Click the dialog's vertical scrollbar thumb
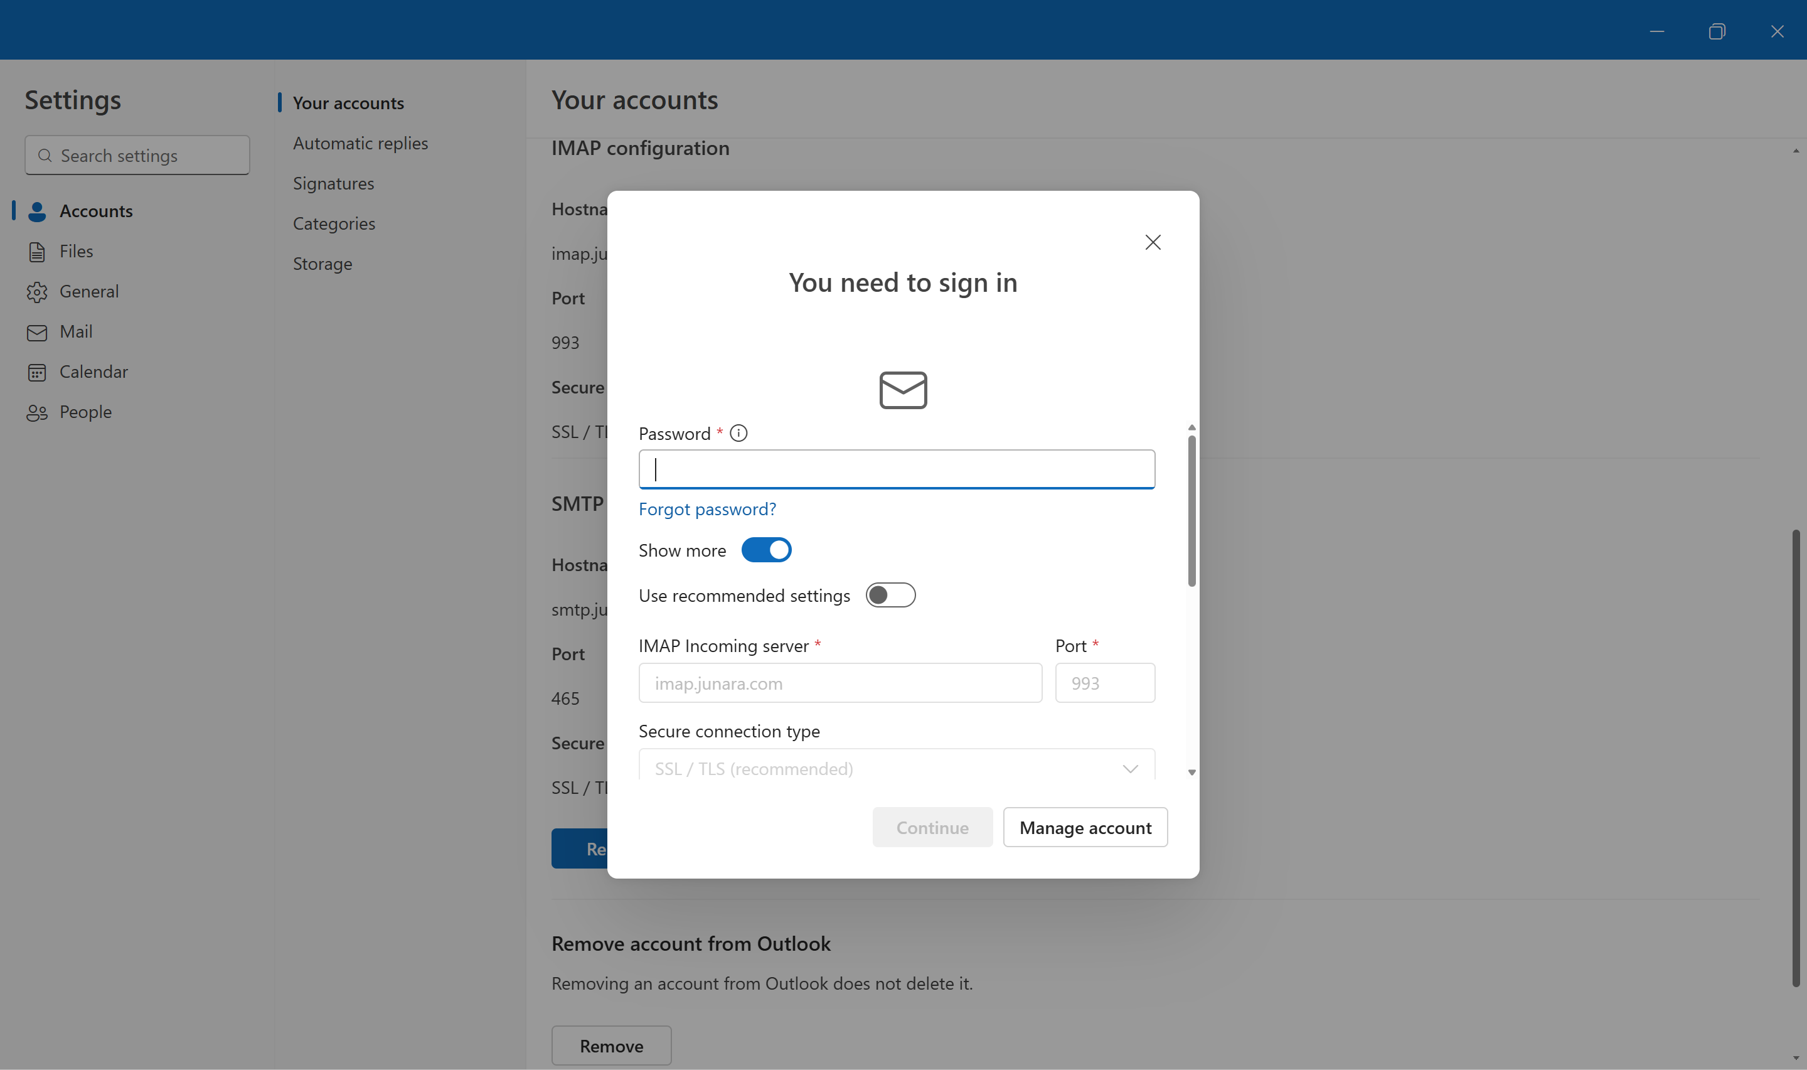1807x1070 pixels. click(x=1191, y=510)
